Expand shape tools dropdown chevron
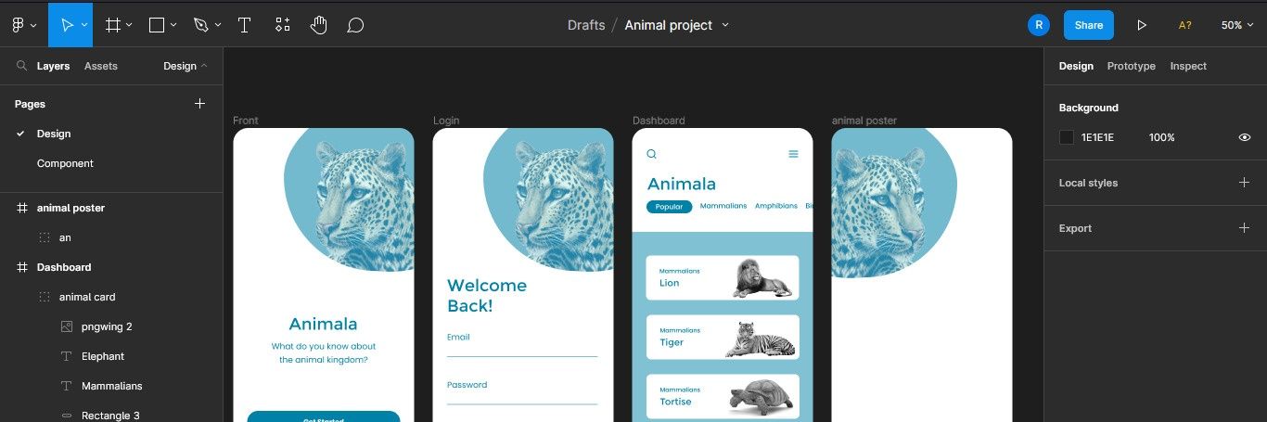Screen dimensions: 1267x422 pos(173,25)
